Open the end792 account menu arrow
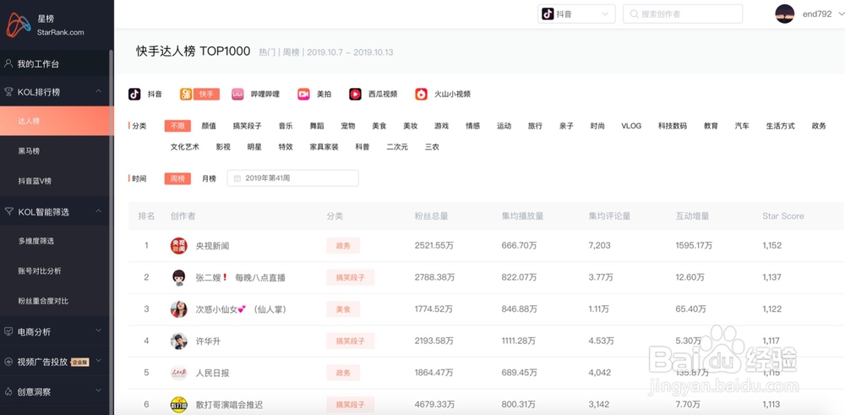845x415 pixels. click(842, 14)
